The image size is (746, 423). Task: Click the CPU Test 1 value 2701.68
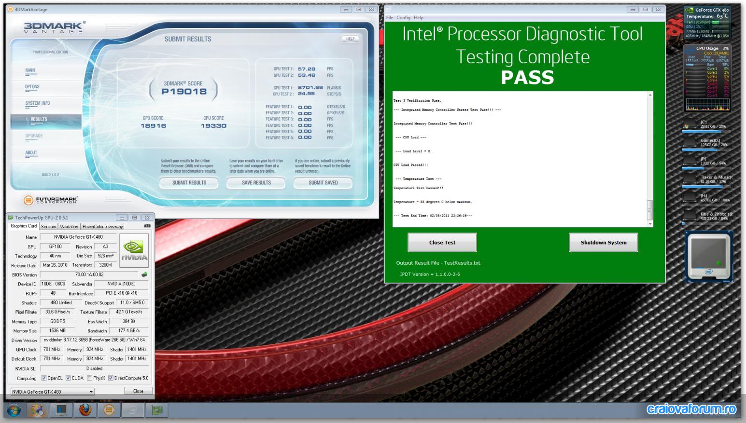pyautogui.click(x=310, y=88)
